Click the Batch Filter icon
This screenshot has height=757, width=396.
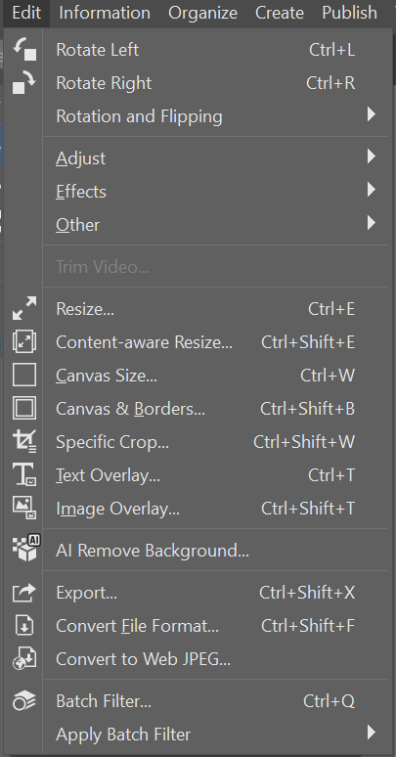(24, 700)
